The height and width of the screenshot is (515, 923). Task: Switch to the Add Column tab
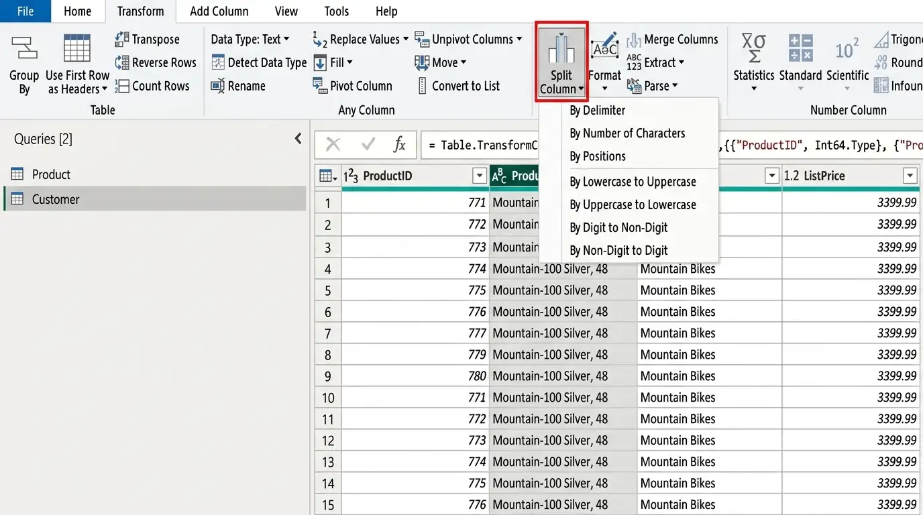pos(219,11)
